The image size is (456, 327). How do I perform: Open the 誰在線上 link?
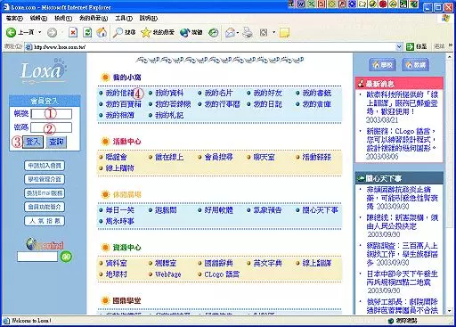click(169, 157)
